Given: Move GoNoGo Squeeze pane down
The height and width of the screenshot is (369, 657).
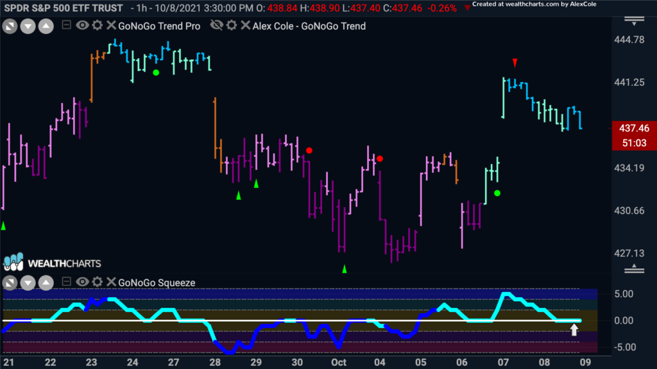Looking at the screenshot, I should (x=28, y=283).
